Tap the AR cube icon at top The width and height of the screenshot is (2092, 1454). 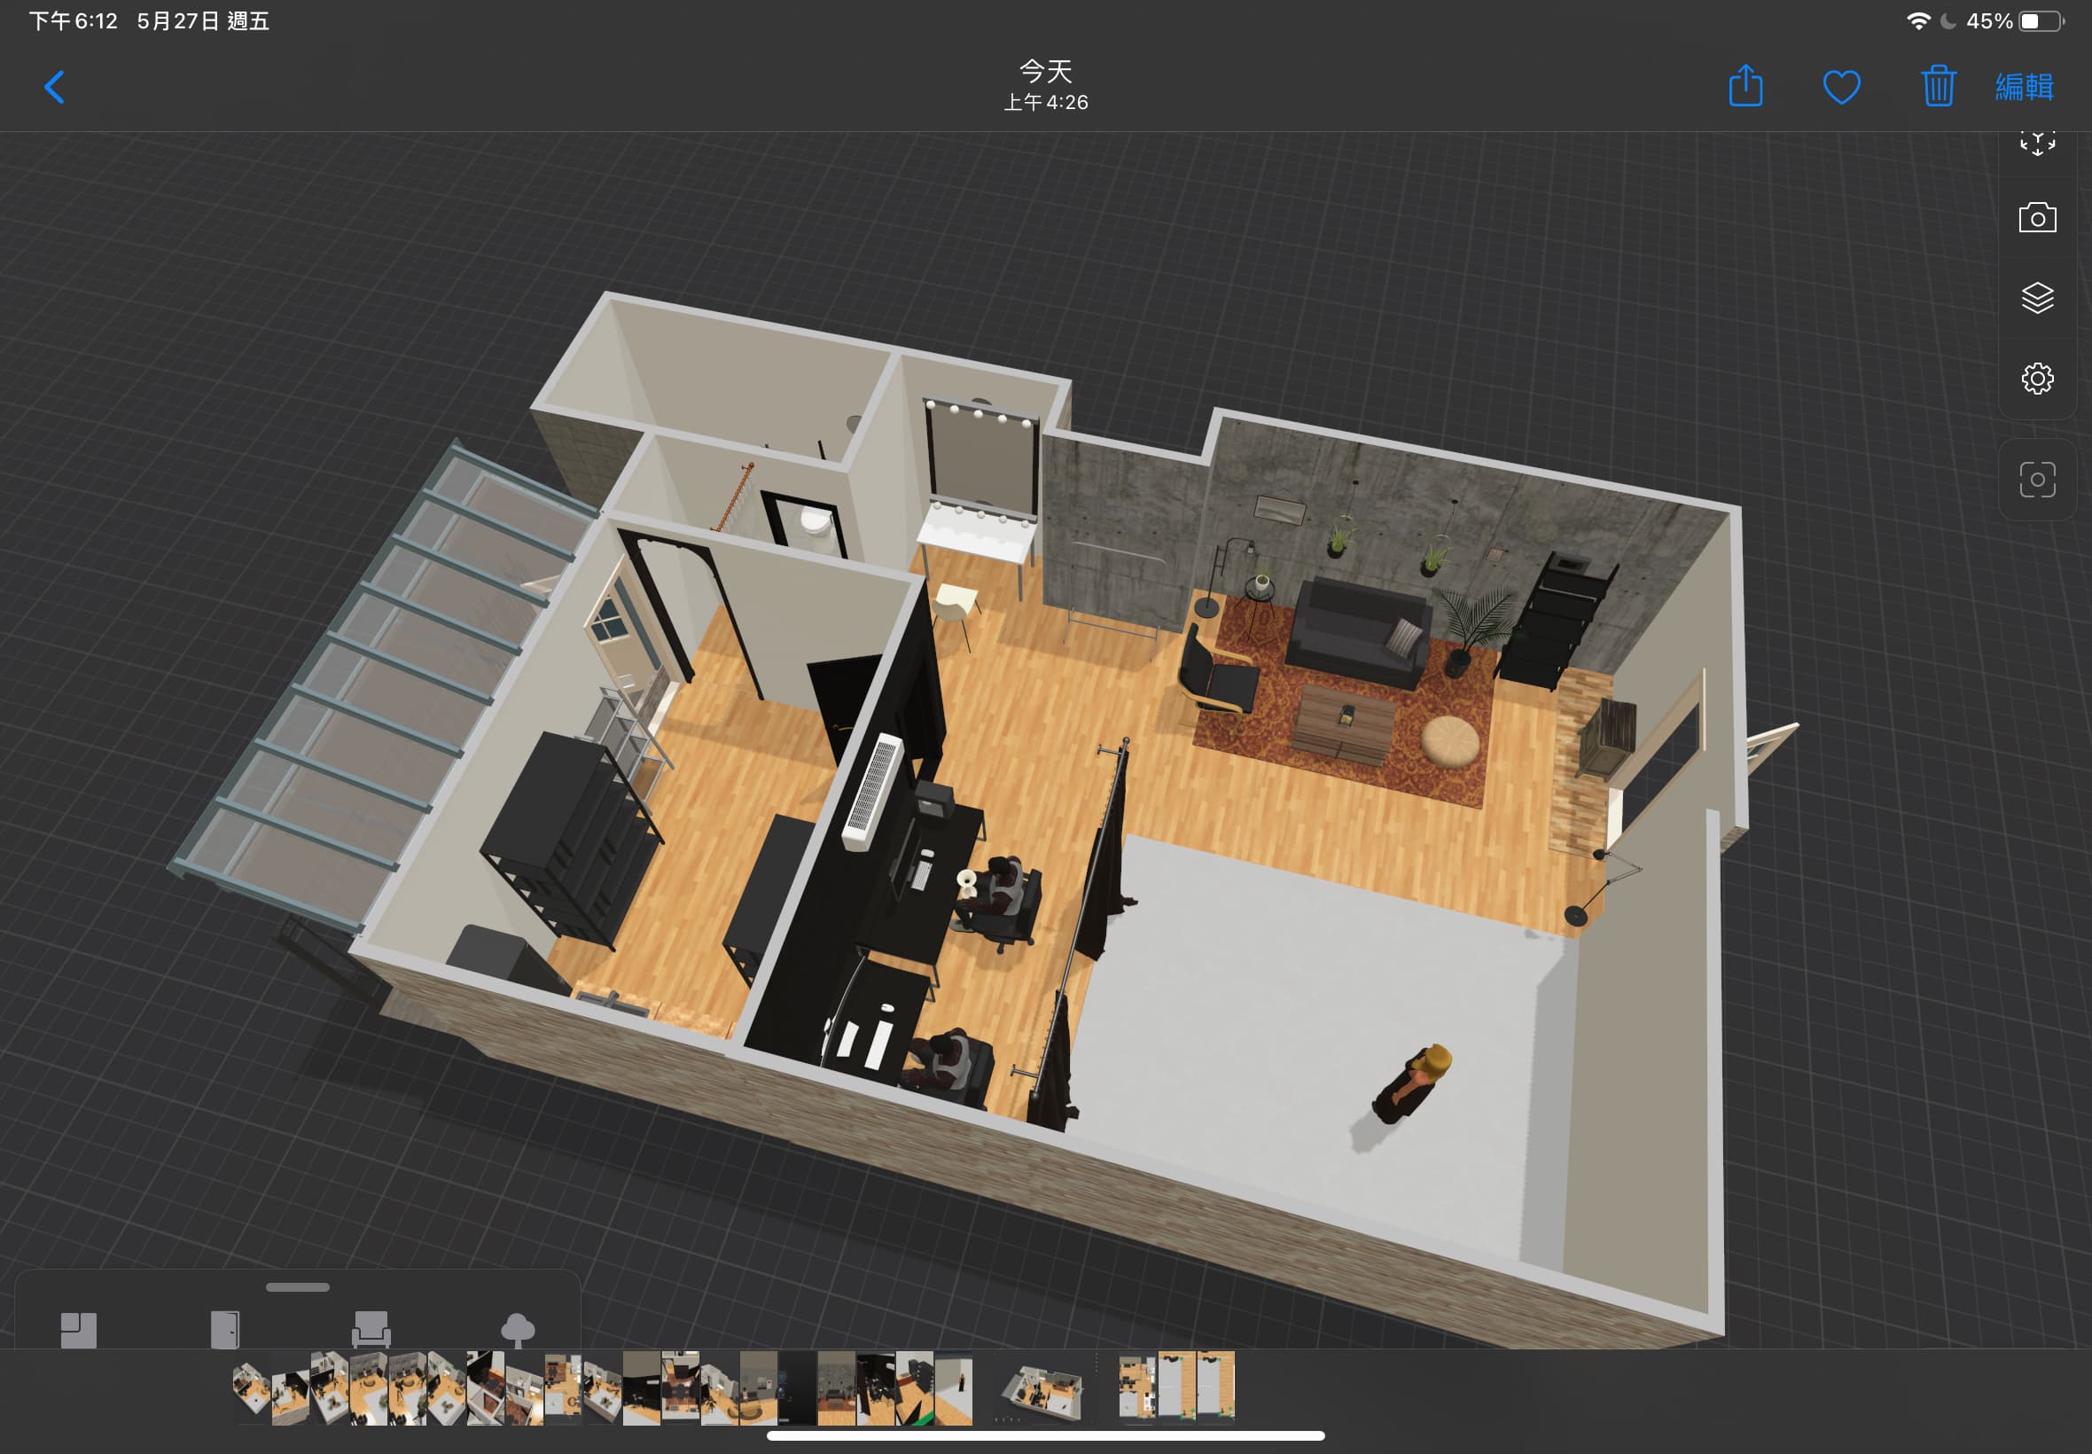coord(2036,144)
